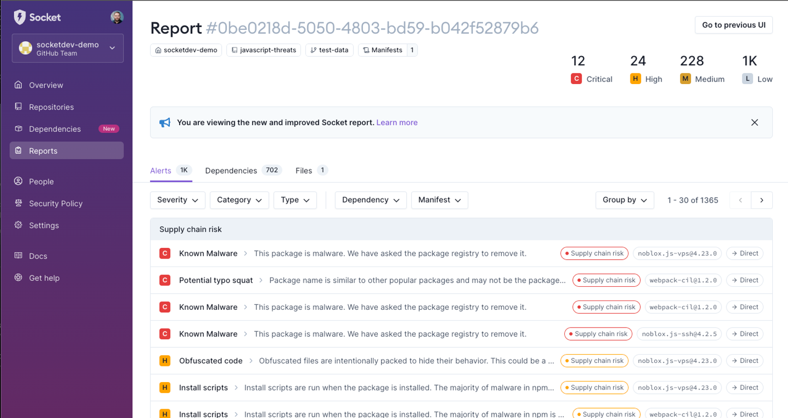Click the Low severity L badge
Image resolution: width=788 pixels, height=418 pixels.
coord(748,79)
